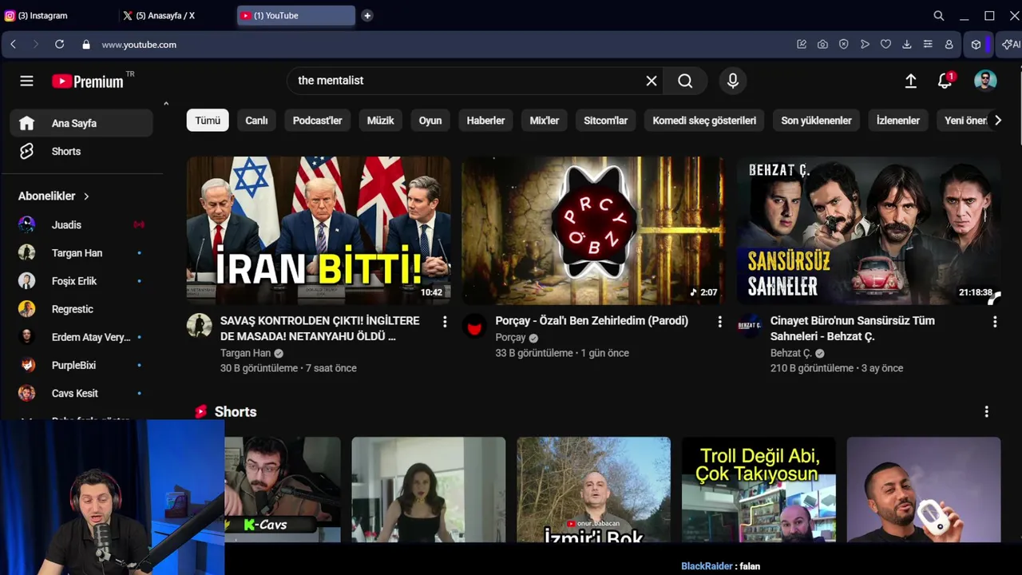1022x575 pixels.
Task: Open Juadis subscription channel
Action: pos(81,225)
